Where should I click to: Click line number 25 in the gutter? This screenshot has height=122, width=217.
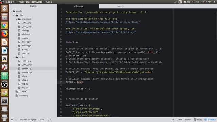click(x=61, y=82)
